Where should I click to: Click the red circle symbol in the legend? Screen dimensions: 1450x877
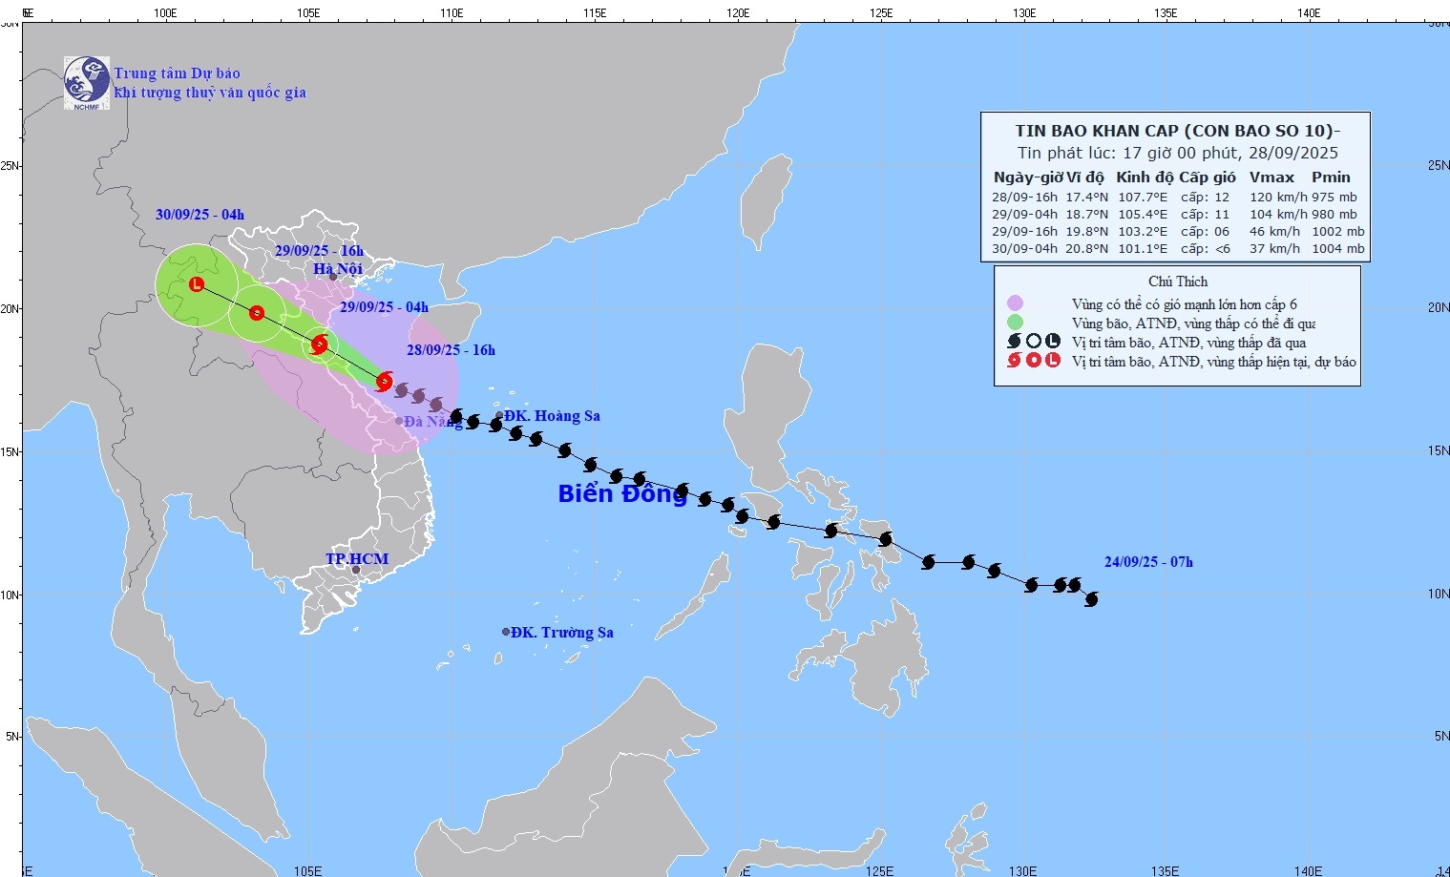click(1034, 361)
